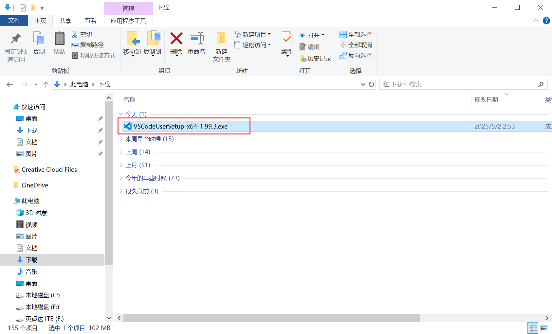Collapse the ribbon with the caret

click(x=536, y=21)
